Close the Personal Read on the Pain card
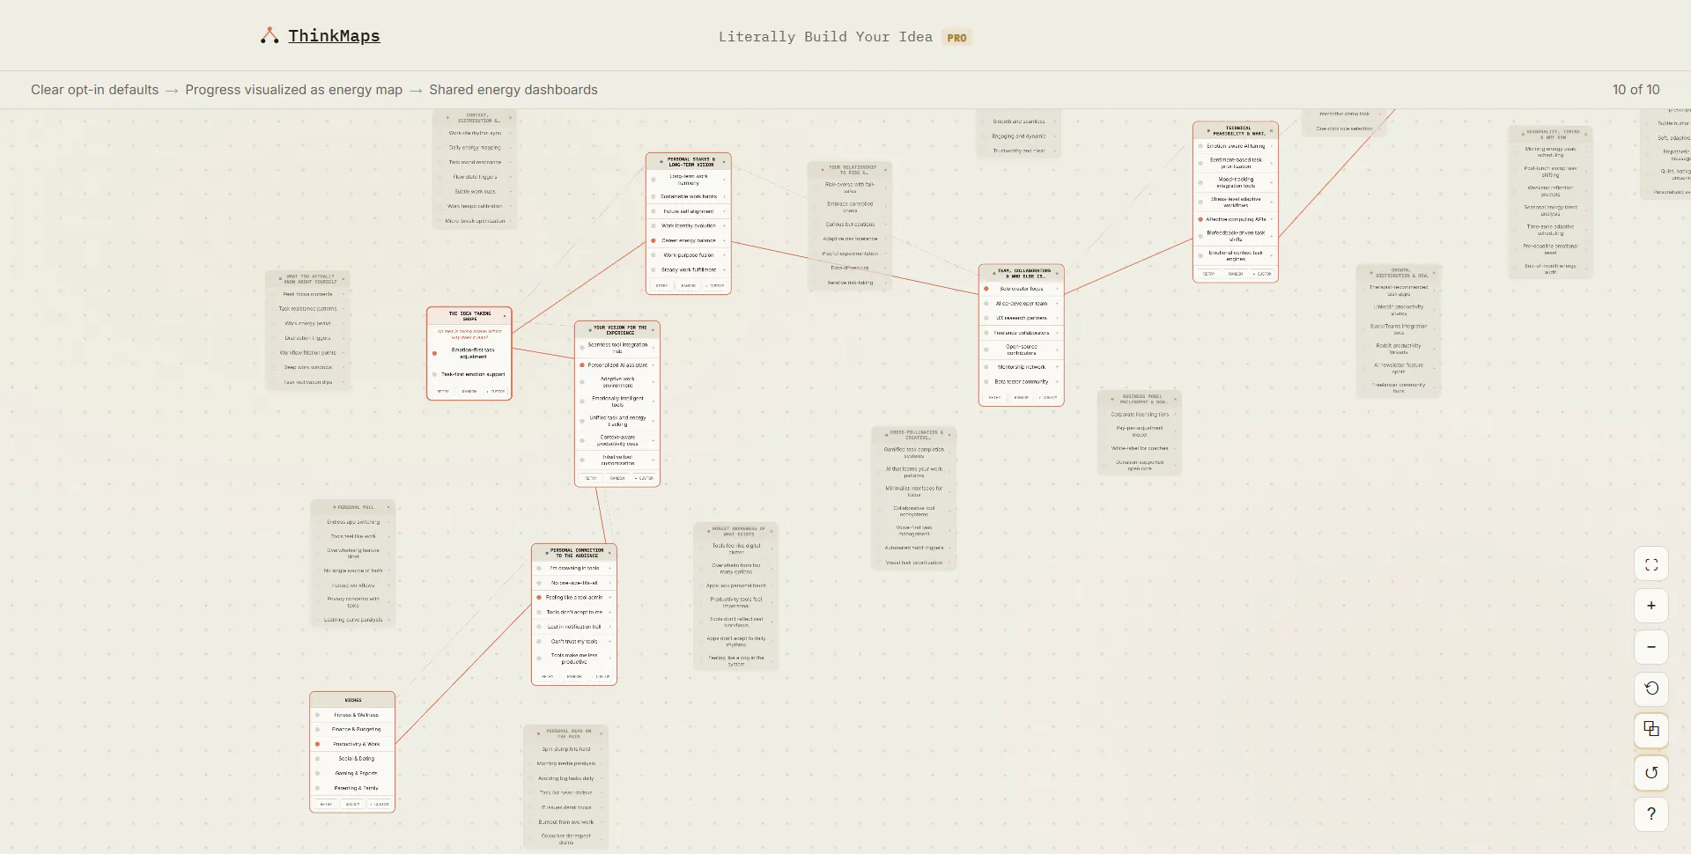Screen dimensions: 1691x854 tap(601, 733)
